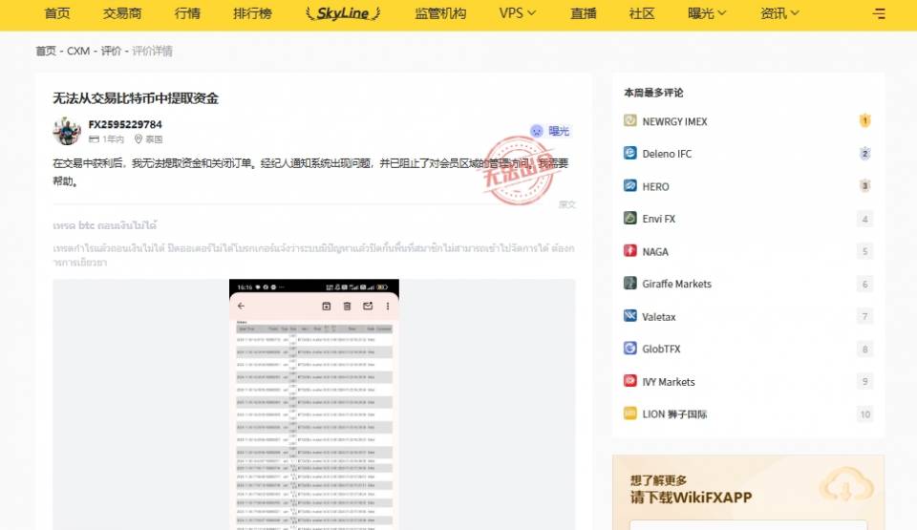Click the NEWRGY IMEX broker logo icon
The width and height of the screenshot is (917, 530).
[x=629, y=120]
